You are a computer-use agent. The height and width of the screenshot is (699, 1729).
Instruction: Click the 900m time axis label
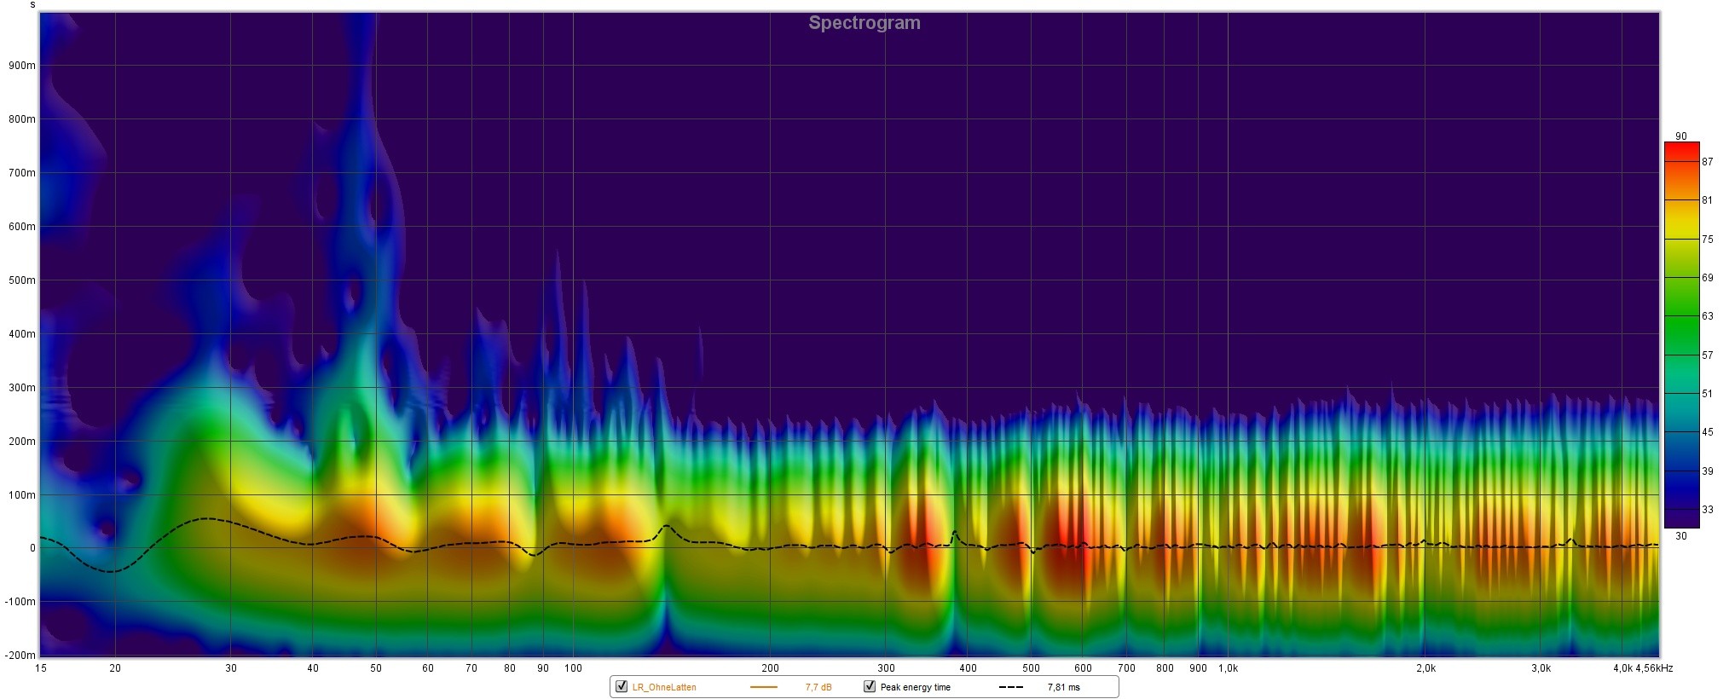coord(22,66)
